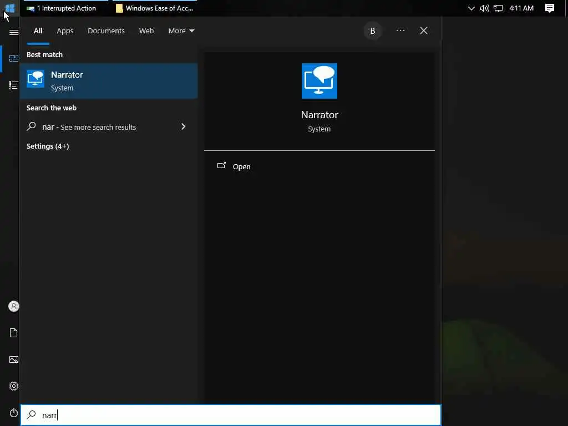Expand the More filter dropdown
The image size is (568, 426).
181,31
